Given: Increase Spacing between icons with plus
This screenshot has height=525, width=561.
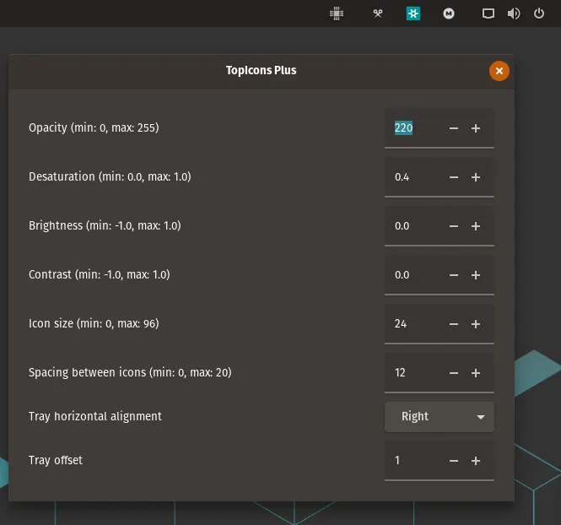Looking at the screenshot, I should tap(476, 373).
